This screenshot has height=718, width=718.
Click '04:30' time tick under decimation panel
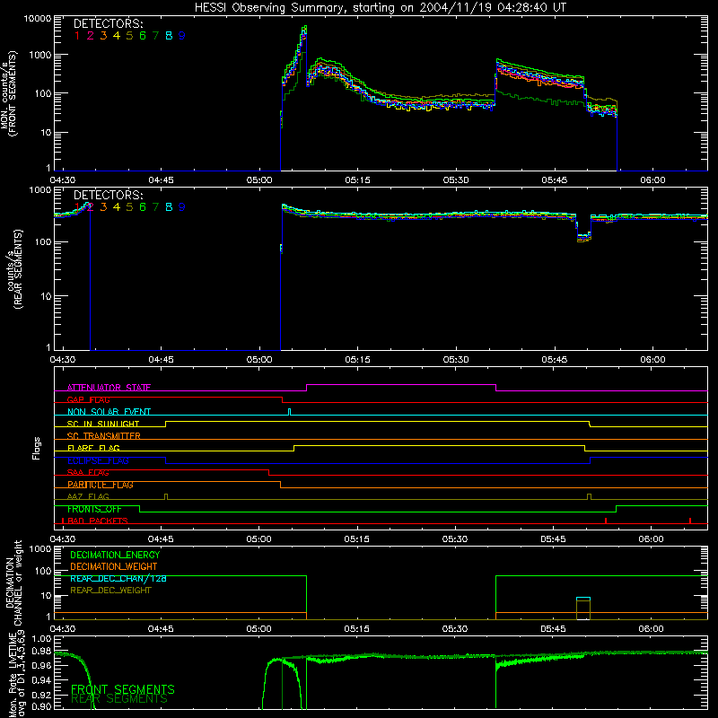pyautogui.click(x=62, y=629)
